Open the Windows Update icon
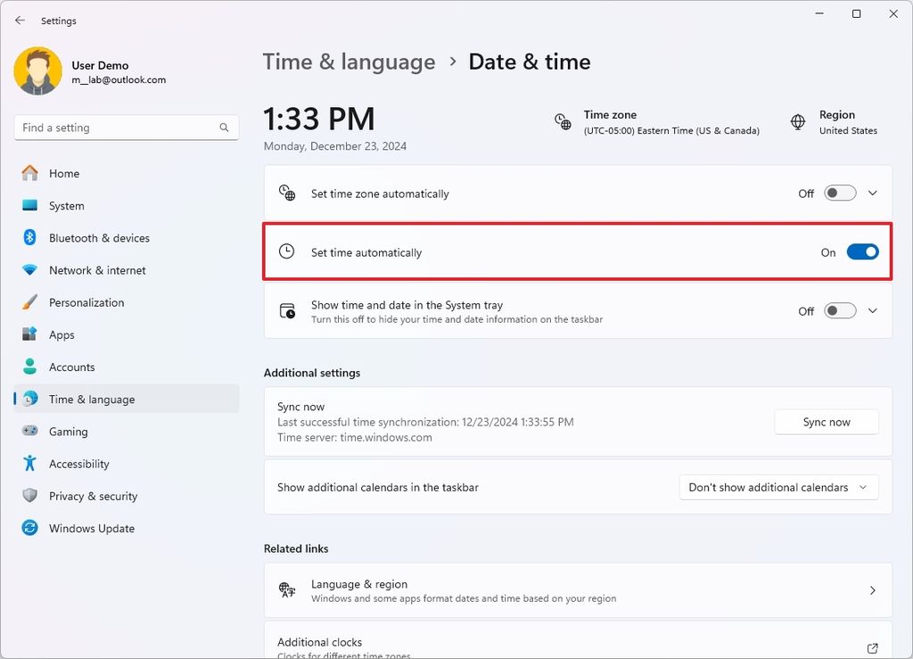Viewport: 913px width, 659px height. 29,528
